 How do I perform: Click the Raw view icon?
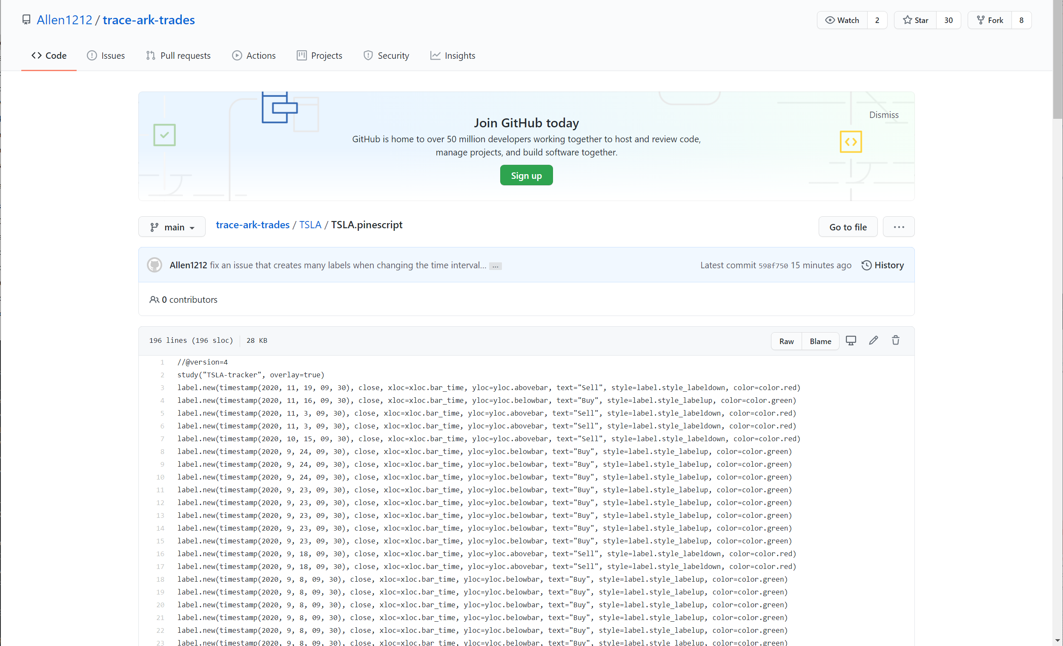coord(786,340)
